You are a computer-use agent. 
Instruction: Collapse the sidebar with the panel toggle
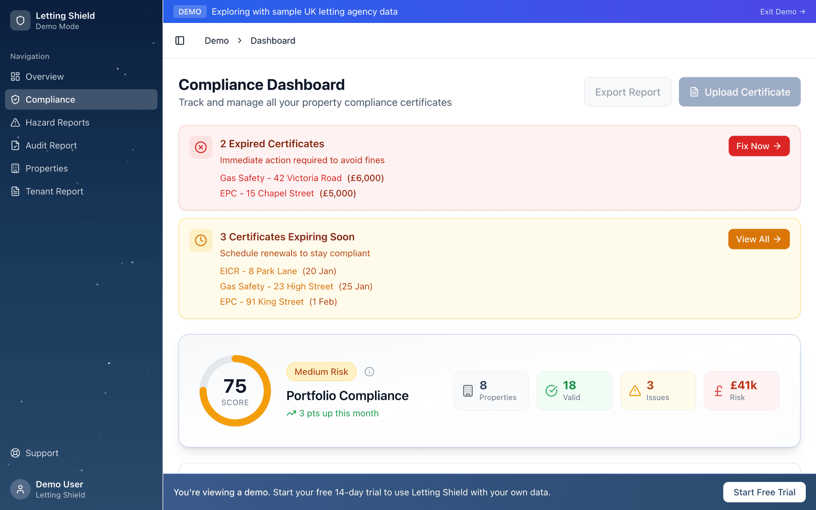coord(180,40)
